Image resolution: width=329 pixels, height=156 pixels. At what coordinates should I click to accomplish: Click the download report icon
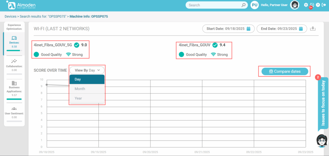coord(313,29)
